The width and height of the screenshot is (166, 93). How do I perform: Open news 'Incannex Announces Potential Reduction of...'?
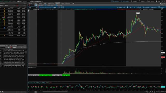click(x=14, y=51)
